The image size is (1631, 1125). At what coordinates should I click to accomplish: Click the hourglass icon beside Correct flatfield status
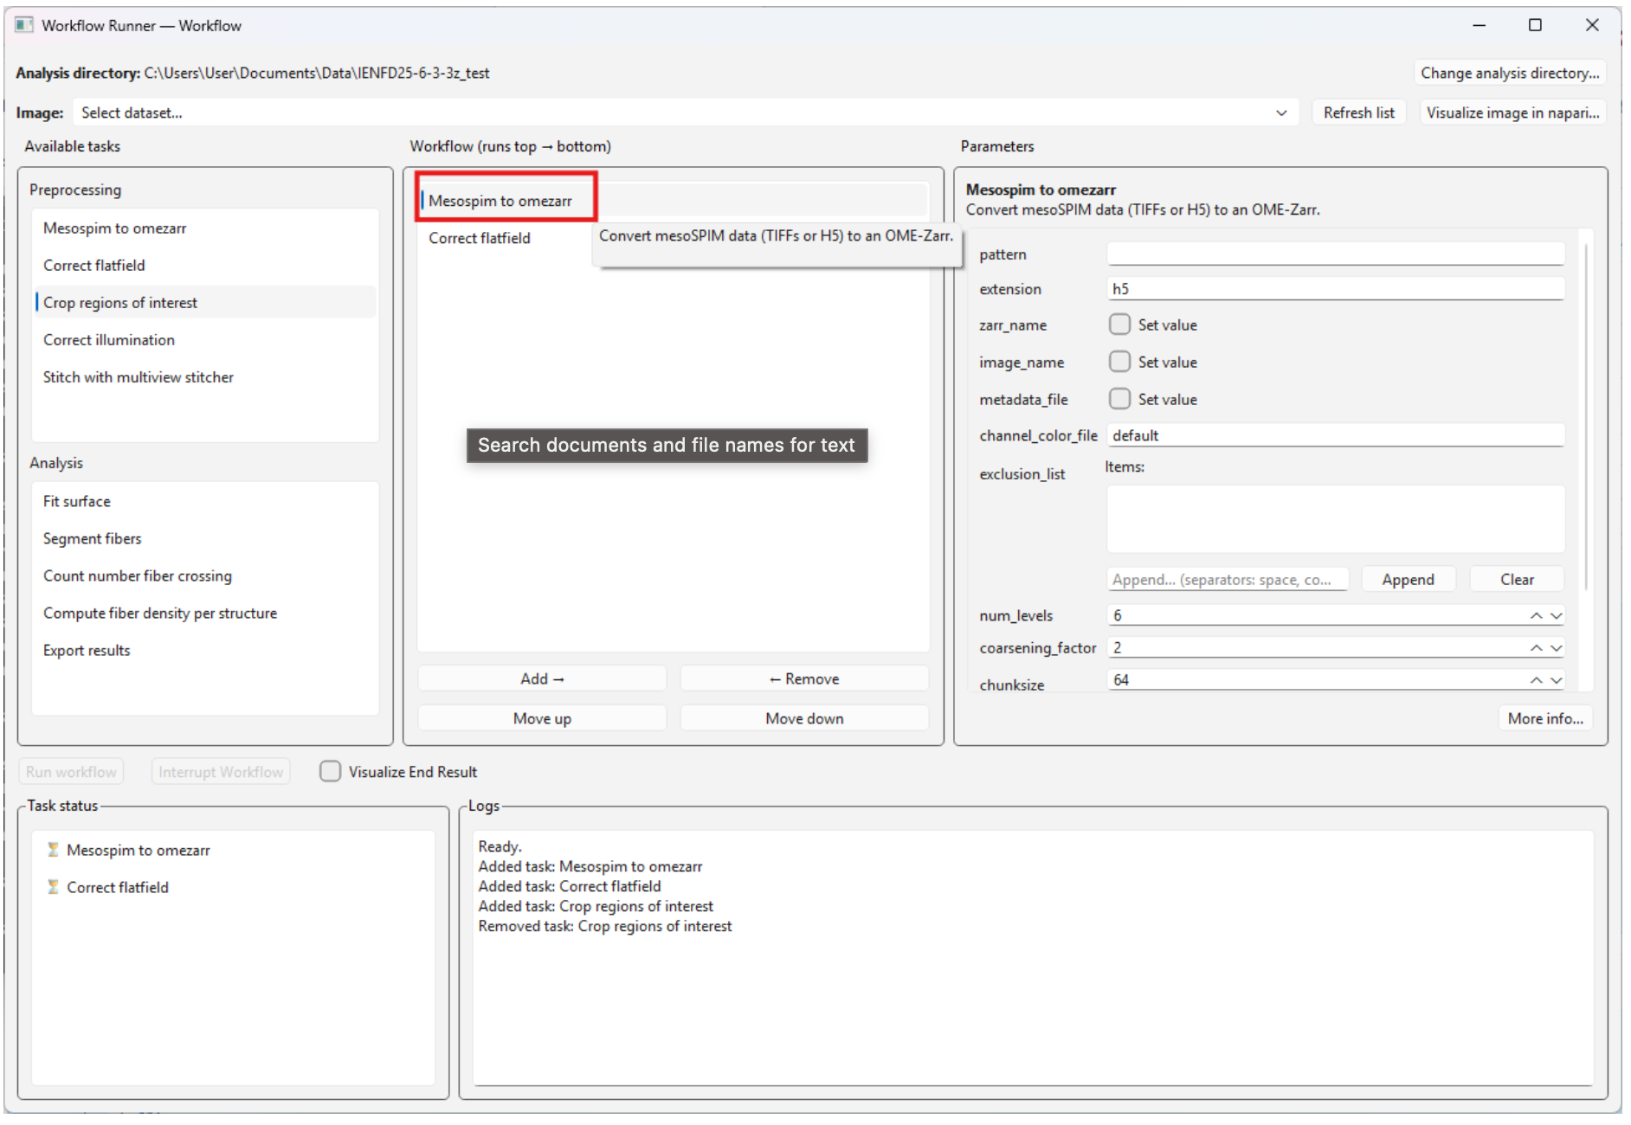point(54,887)
